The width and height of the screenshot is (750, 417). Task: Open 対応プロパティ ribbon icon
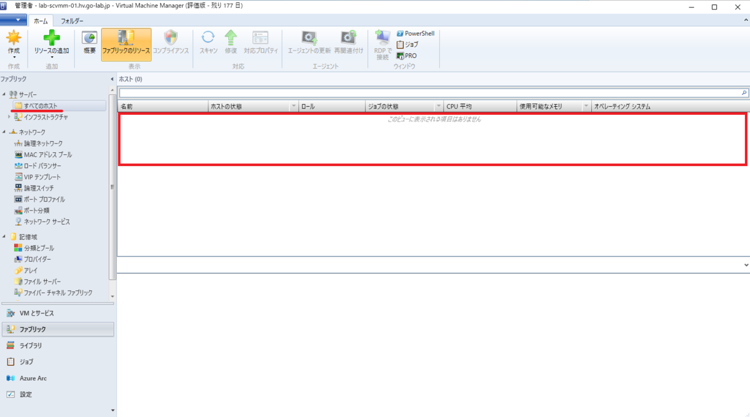point(261,37)
